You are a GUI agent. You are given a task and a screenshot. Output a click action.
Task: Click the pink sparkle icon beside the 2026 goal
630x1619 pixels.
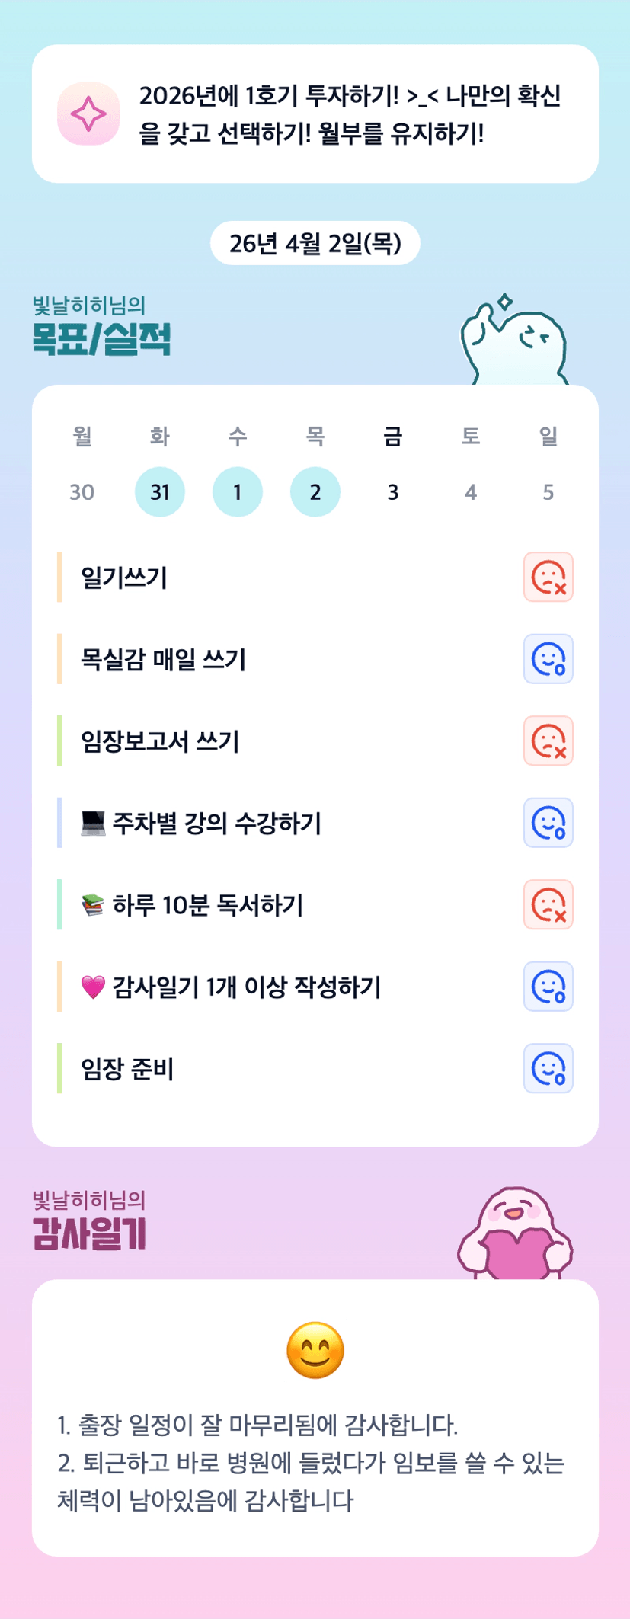[88, 114]
